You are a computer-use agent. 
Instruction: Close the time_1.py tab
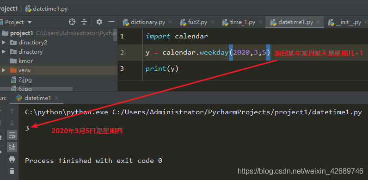(x=260, y=22)
